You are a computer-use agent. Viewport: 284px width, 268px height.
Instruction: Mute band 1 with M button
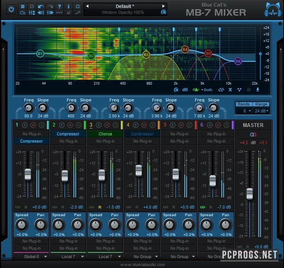[33, 125]
